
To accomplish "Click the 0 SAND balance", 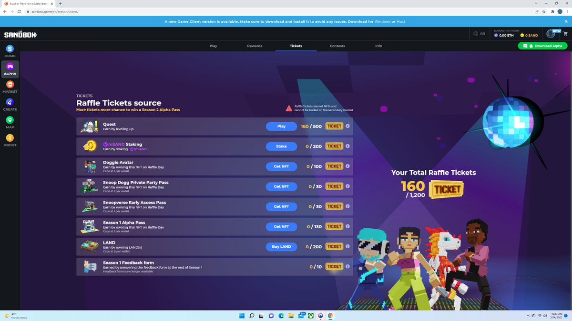I will tap(529, 35).
